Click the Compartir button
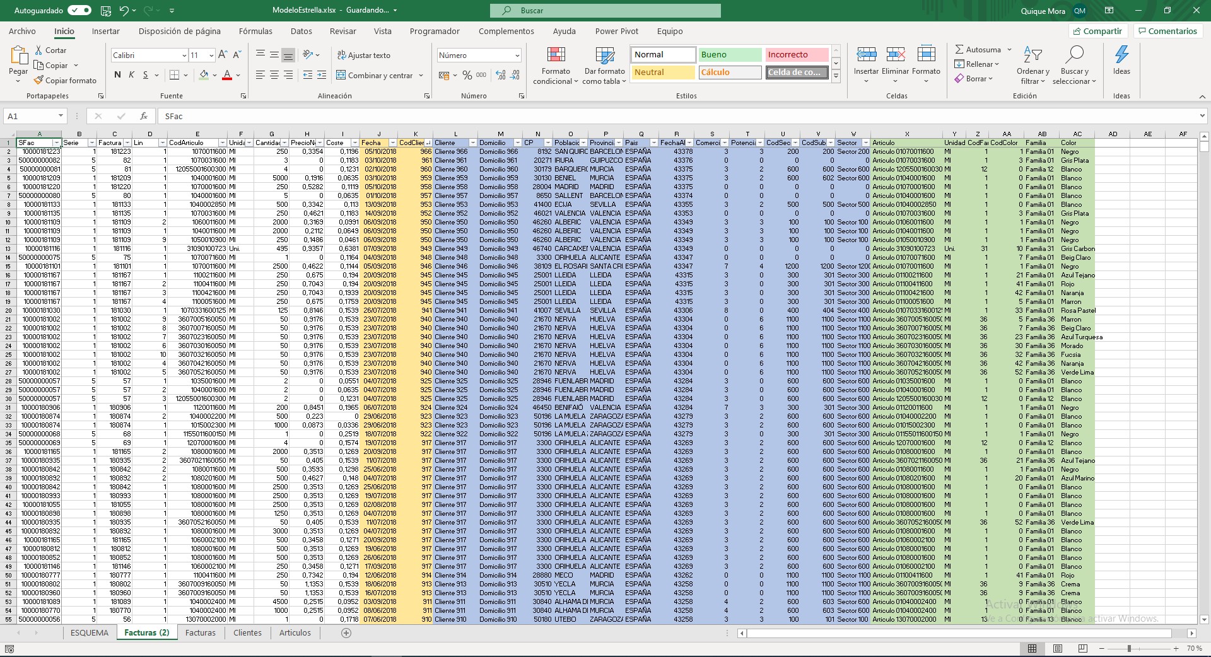 click(x=1097, y=31)
